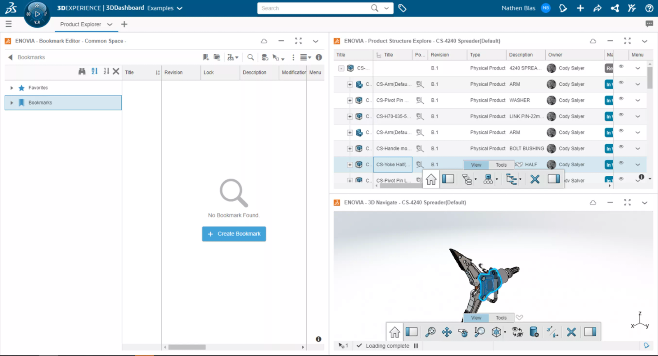Click the Product Structure horizontal scrollbar
658x356 pixels.
401,186
